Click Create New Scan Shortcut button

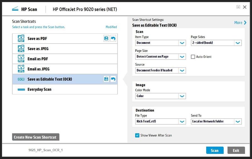pos(35,137)
